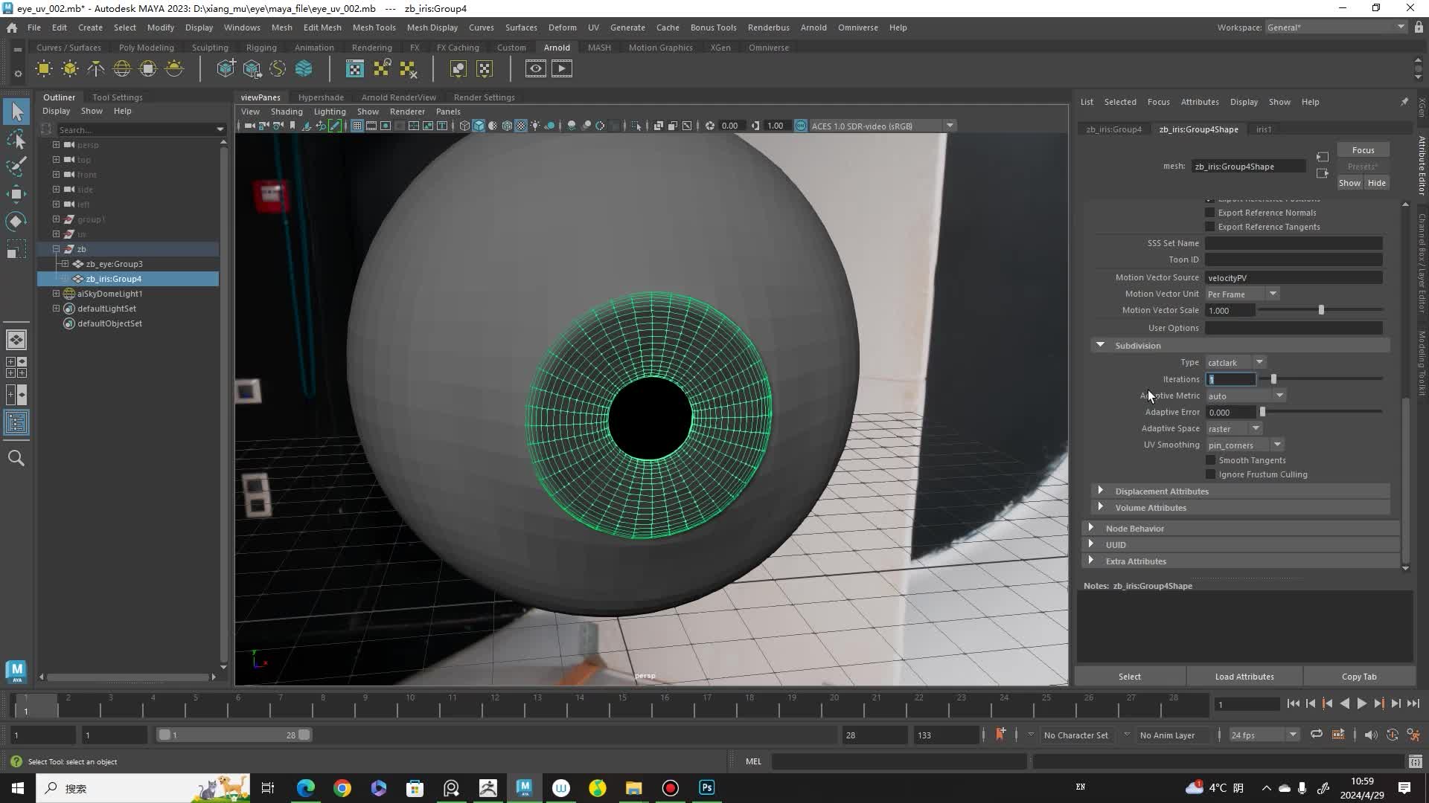Create an Arnold skydome light from the shelf
Screen dimensions: 1429x803
click(x=122, y=69)
